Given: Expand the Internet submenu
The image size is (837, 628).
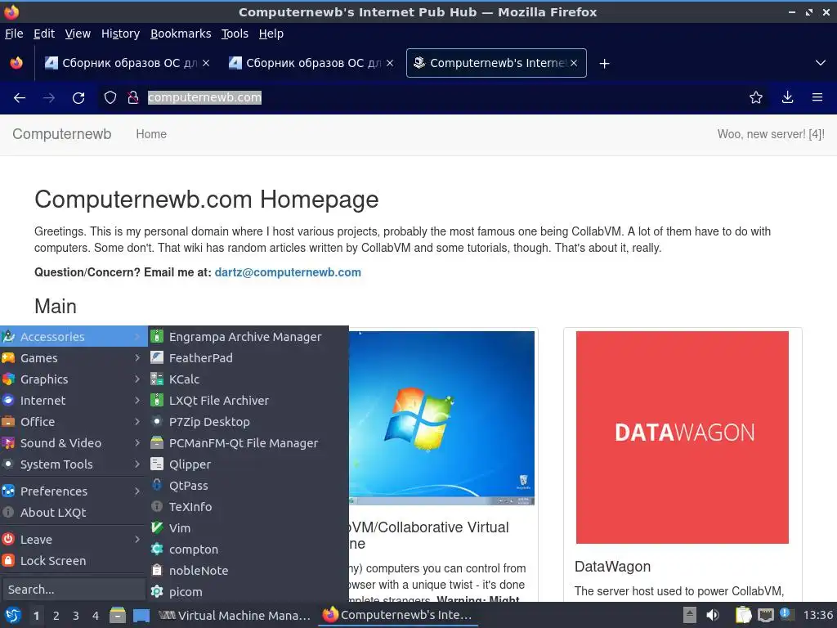Looking at the screenshot, I should [74, 401].
